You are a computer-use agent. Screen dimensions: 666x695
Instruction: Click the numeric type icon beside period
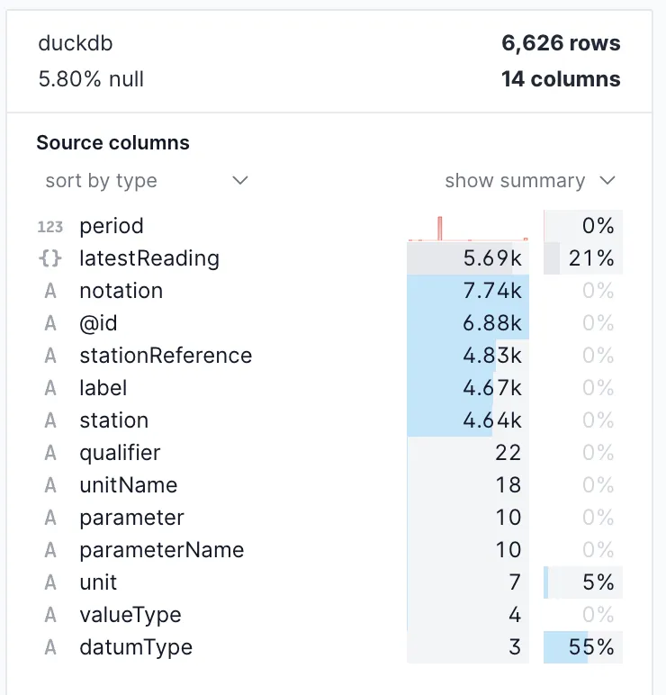50,227
